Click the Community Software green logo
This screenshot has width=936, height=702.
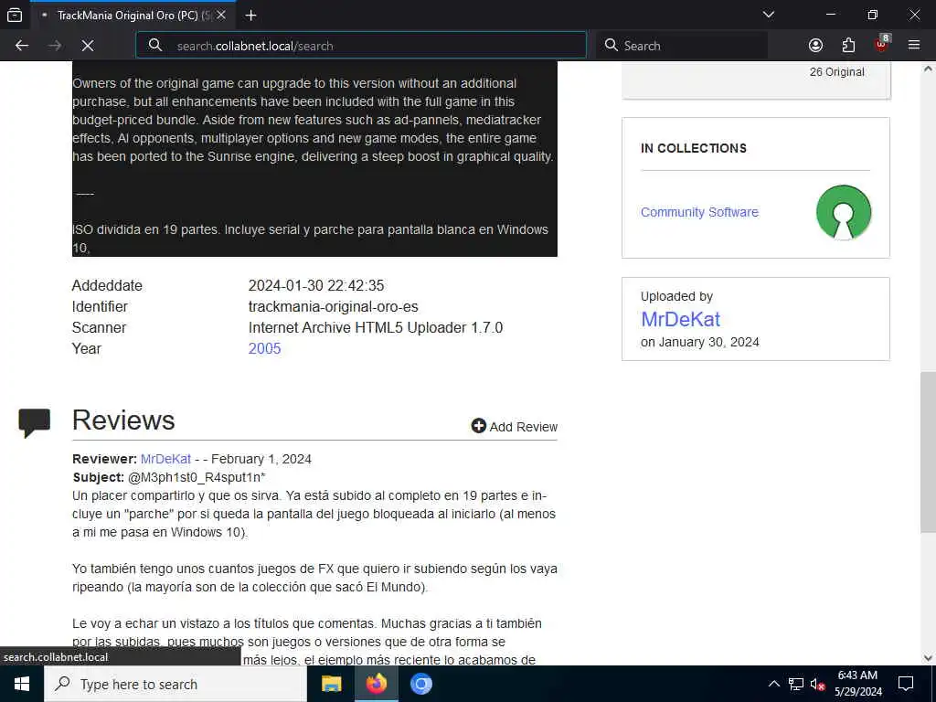pos(844,212)
